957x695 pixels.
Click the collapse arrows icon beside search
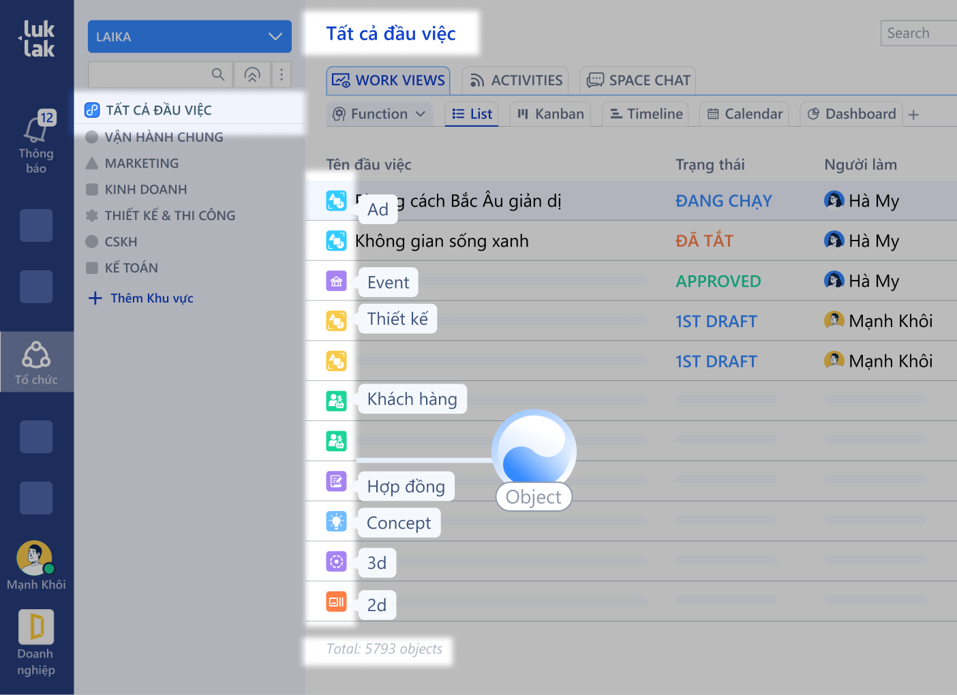(252, 74)
